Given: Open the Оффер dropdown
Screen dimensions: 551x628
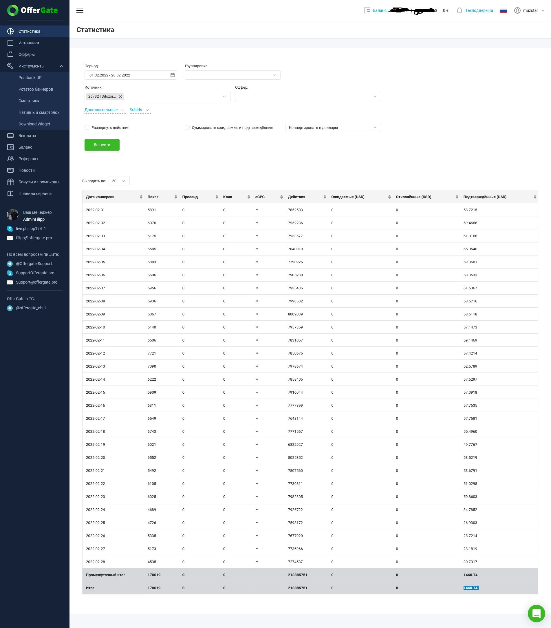Looking at the screenshot, I should (x=307, y=96).
